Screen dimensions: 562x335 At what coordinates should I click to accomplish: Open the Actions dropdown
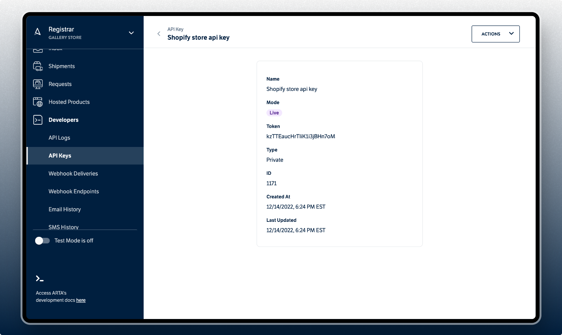495,34
